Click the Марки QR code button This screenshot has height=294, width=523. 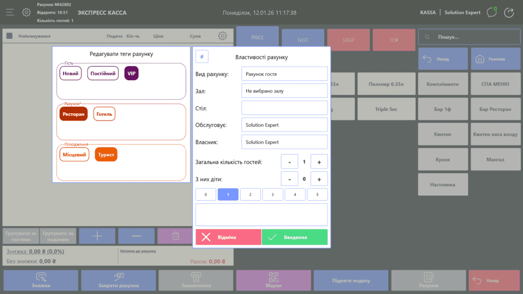[273, 280]
